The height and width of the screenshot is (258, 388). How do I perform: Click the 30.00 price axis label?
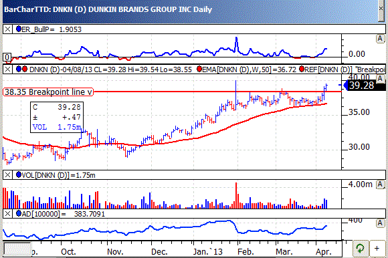point(359,147)
